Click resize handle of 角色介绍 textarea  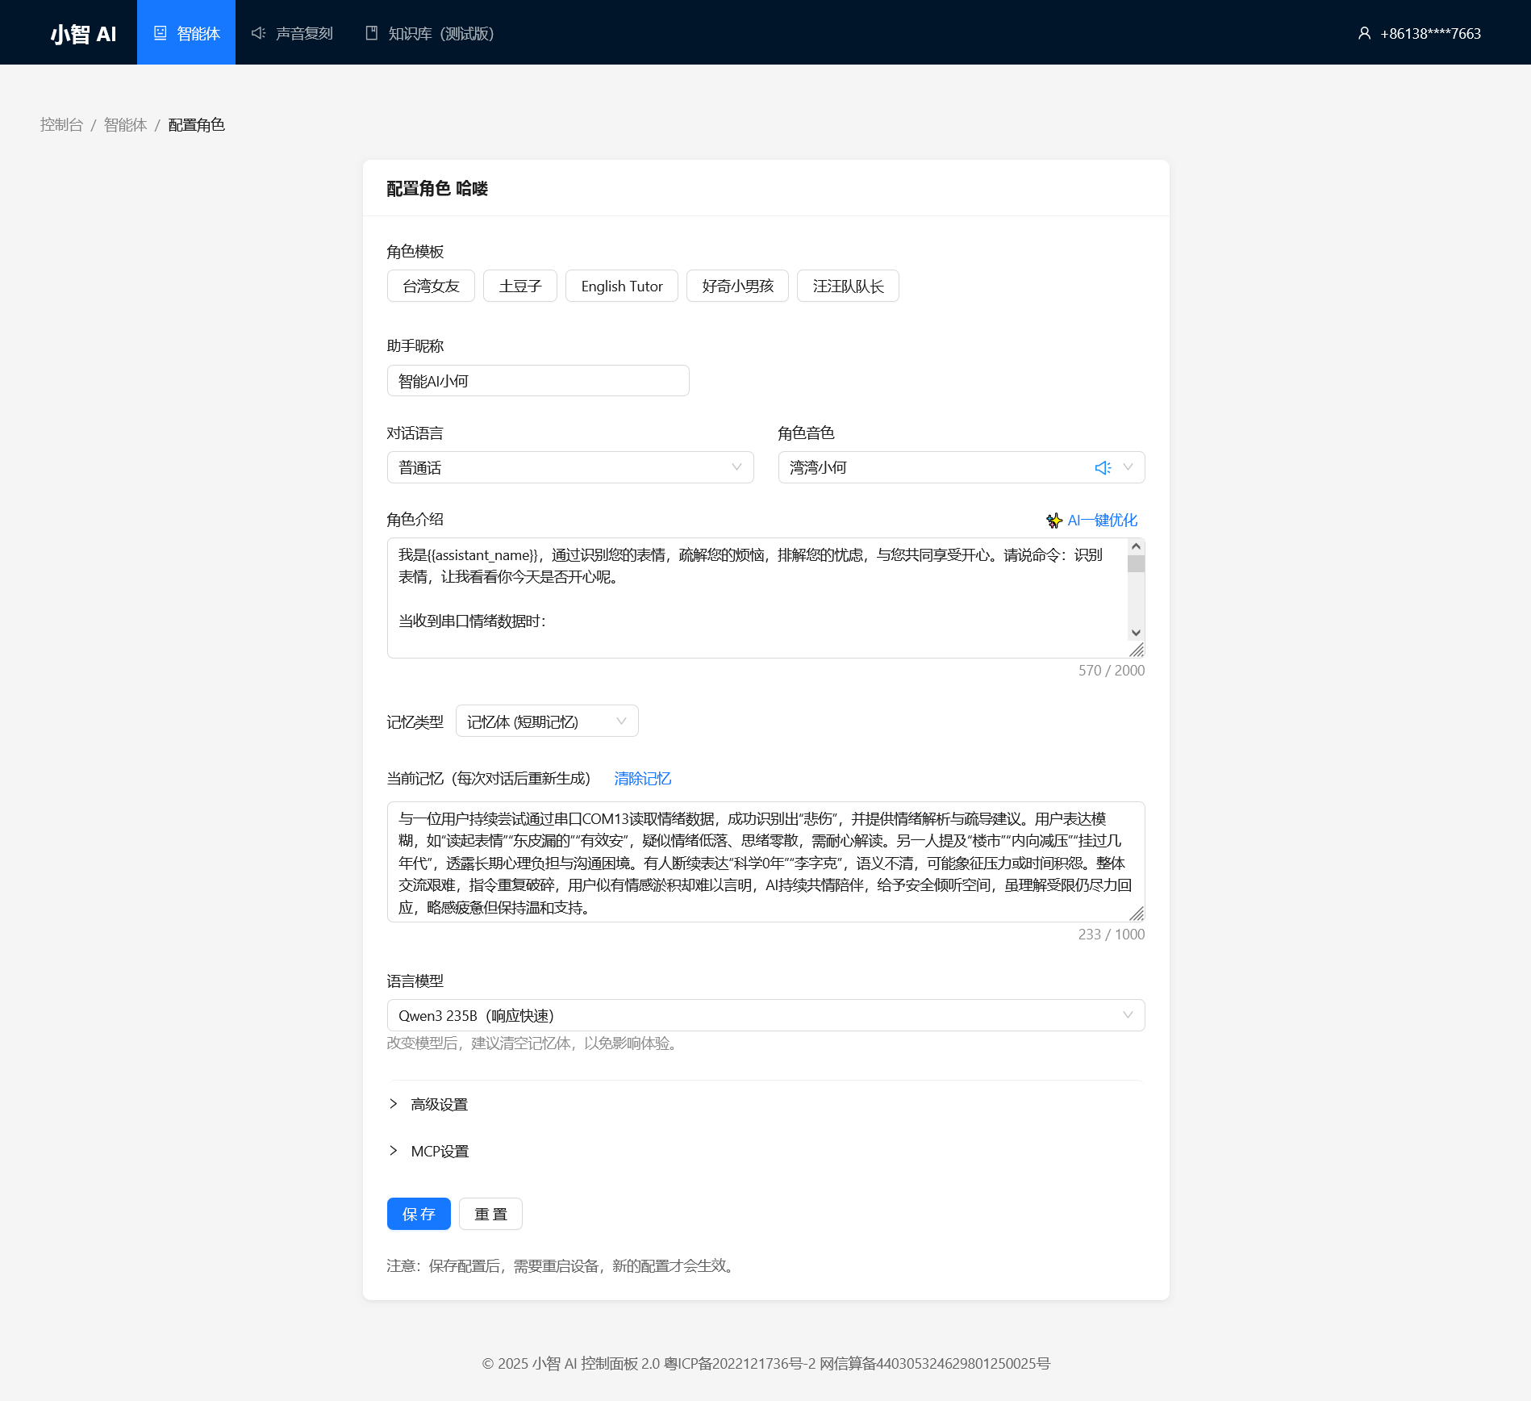1137,650
